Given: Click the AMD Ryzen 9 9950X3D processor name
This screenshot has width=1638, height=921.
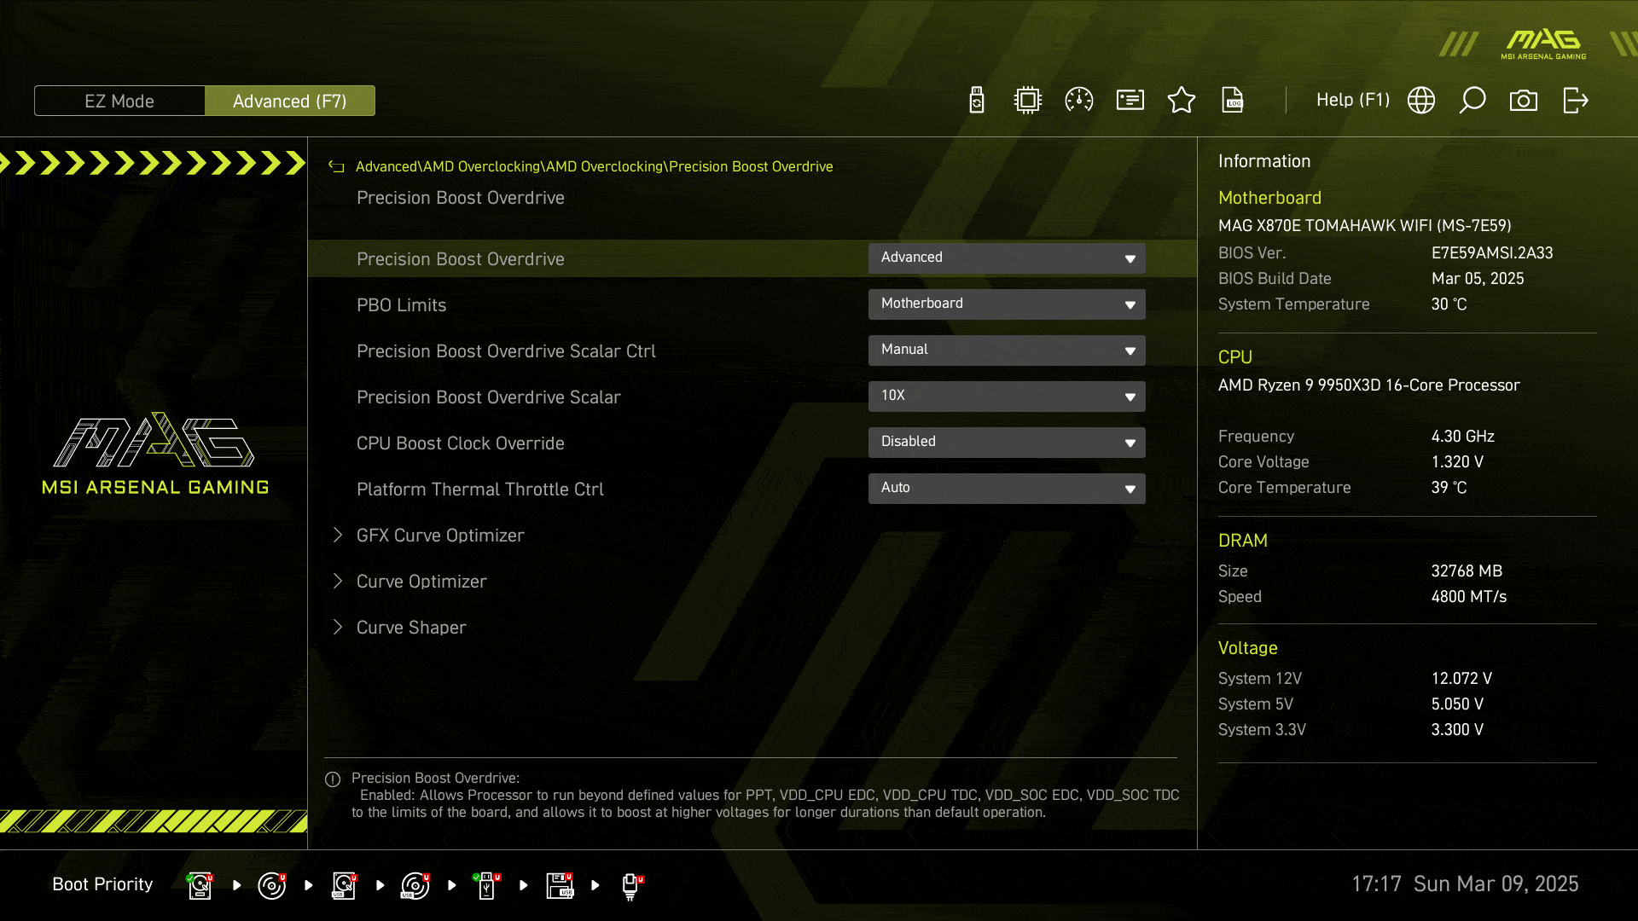Looking at the screenshot, I should pos(1369,385).
